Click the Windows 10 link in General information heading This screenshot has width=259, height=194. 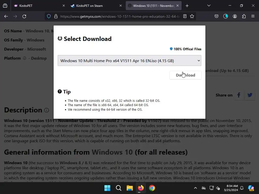tap(112, 152)
